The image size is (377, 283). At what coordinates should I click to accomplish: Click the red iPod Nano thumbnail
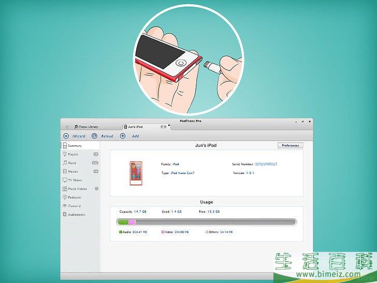(x=136, y=173)
